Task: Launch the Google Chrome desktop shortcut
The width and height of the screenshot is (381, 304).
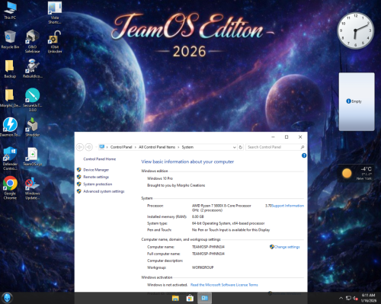Action: [x=10, y=188]
